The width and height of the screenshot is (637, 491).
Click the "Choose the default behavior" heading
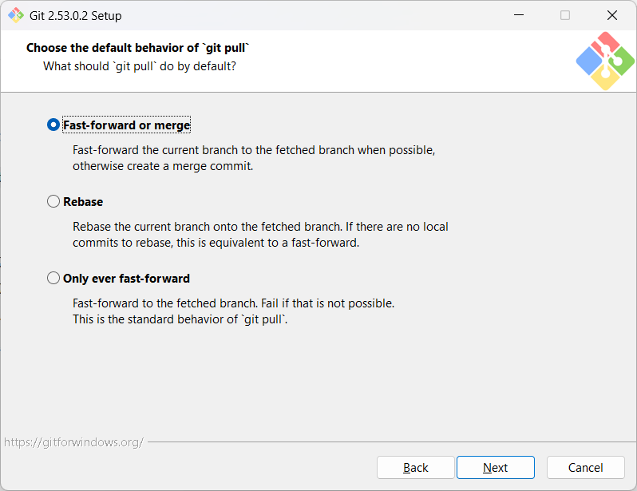pos(138,48)
